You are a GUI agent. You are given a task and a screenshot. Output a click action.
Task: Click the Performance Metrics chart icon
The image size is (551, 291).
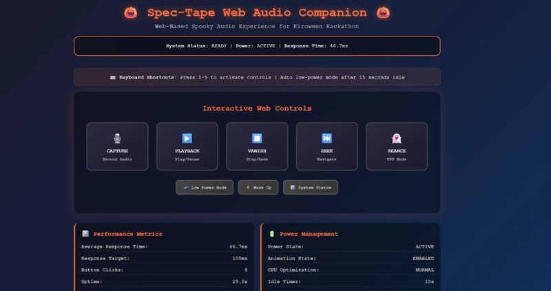[x=85, y=234]
